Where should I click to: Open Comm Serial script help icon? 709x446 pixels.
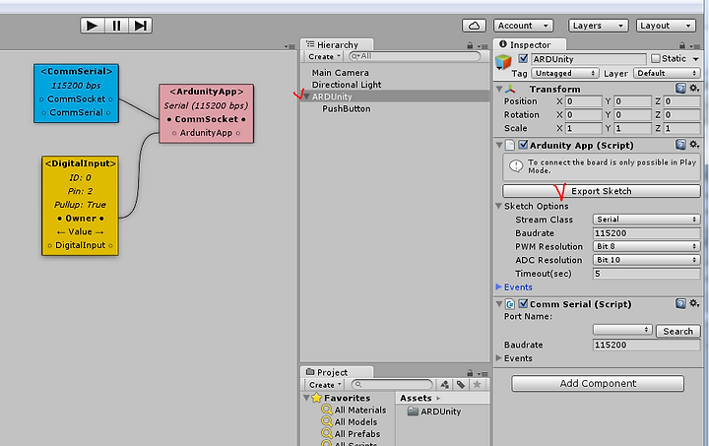pos(680,303)
